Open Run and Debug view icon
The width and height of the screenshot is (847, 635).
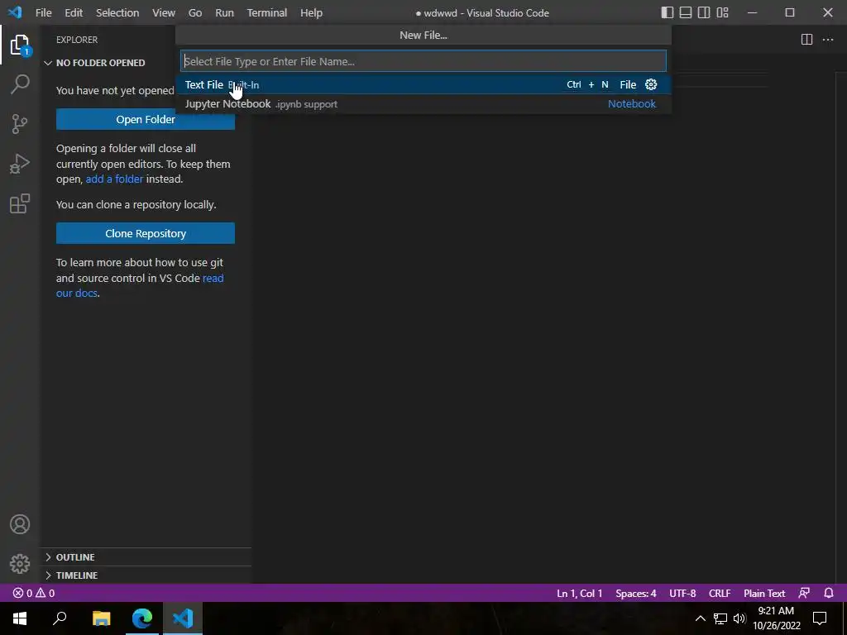pos(20,164)
